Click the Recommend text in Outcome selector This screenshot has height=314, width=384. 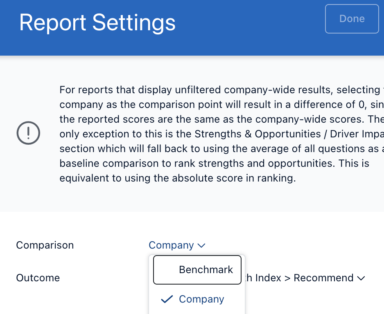tap(323, 278)
